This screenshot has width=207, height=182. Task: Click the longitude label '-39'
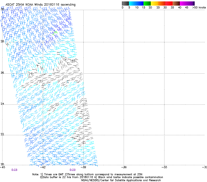click(x=83, y=167)
